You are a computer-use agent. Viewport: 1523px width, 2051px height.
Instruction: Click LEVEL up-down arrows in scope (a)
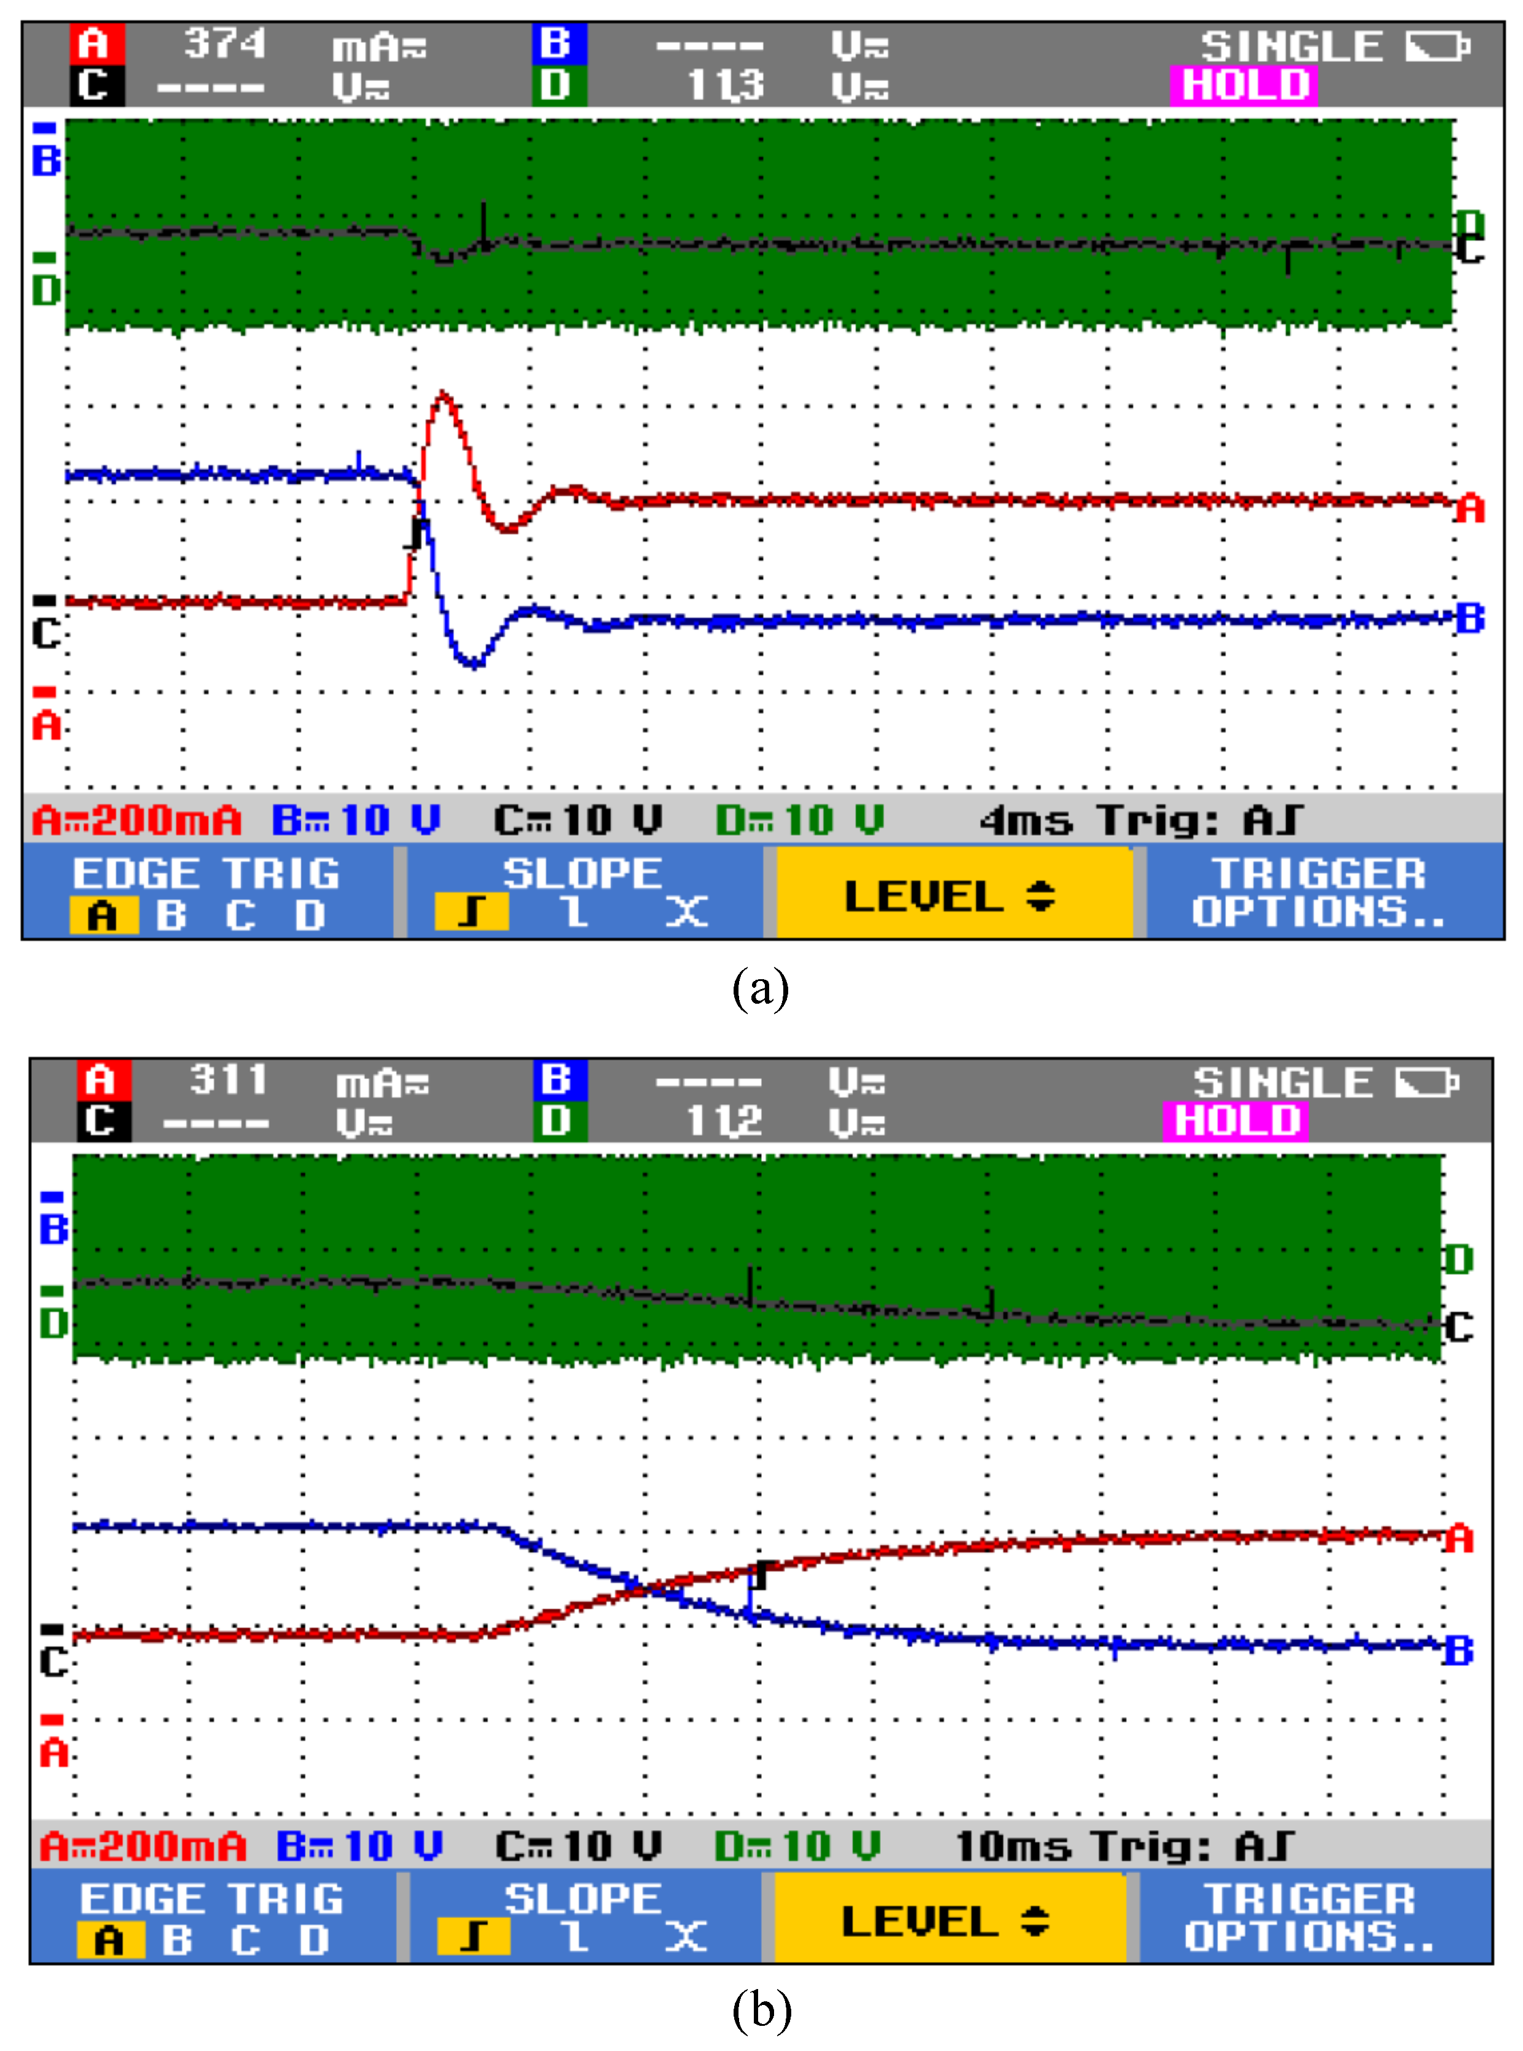1041,896
